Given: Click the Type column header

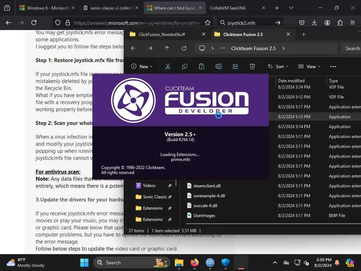Looking at the screenshot, I should tap(333, 81).
